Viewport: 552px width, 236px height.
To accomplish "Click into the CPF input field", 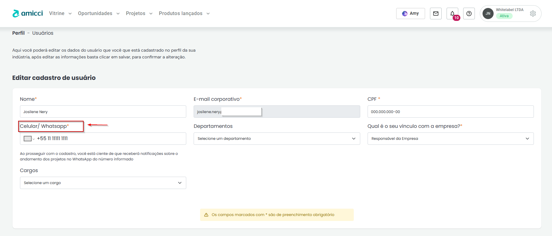I will coord(450,112).
